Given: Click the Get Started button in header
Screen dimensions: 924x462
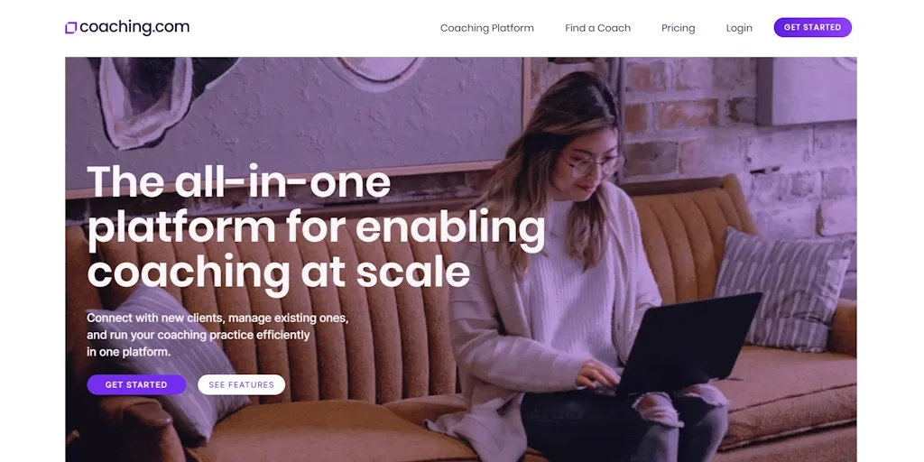Looking at the screenshot, I should coord(813,27).
